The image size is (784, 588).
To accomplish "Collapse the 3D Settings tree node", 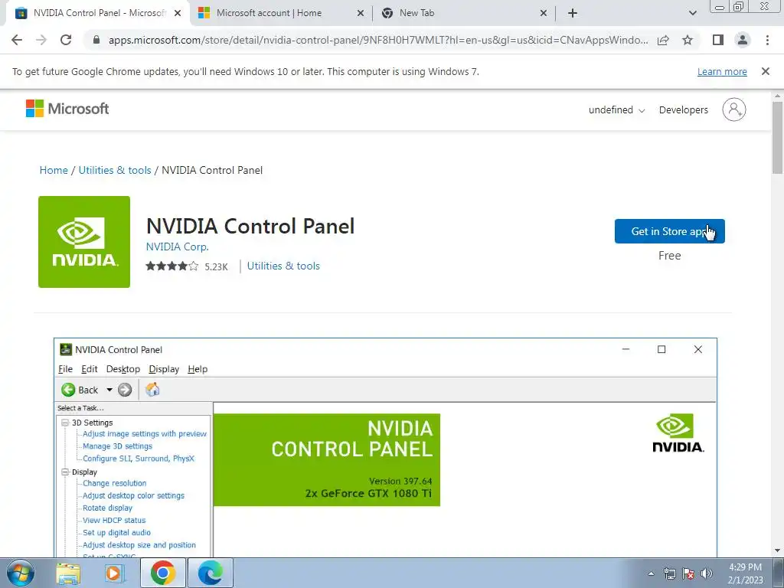I will point(65,423).
